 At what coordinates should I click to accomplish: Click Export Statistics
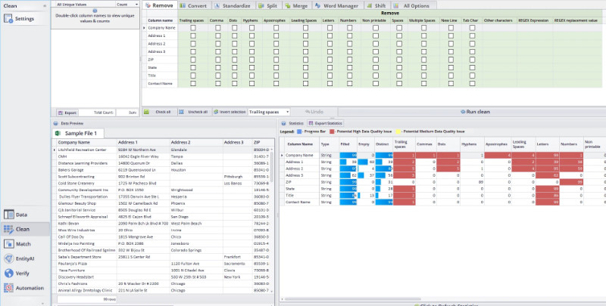tap(326, 123)
